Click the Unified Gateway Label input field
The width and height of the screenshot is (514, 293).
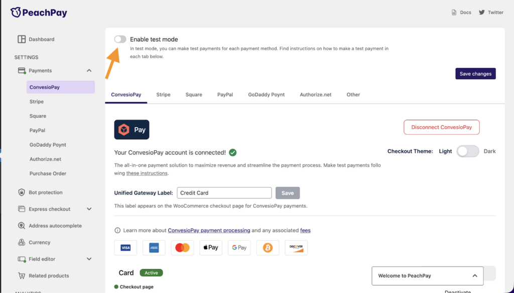[x=224, y=193]
